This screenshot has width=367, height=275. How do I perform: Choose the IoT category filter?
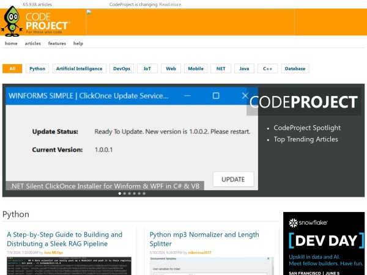pyautogui.click(x=147, y=68)
